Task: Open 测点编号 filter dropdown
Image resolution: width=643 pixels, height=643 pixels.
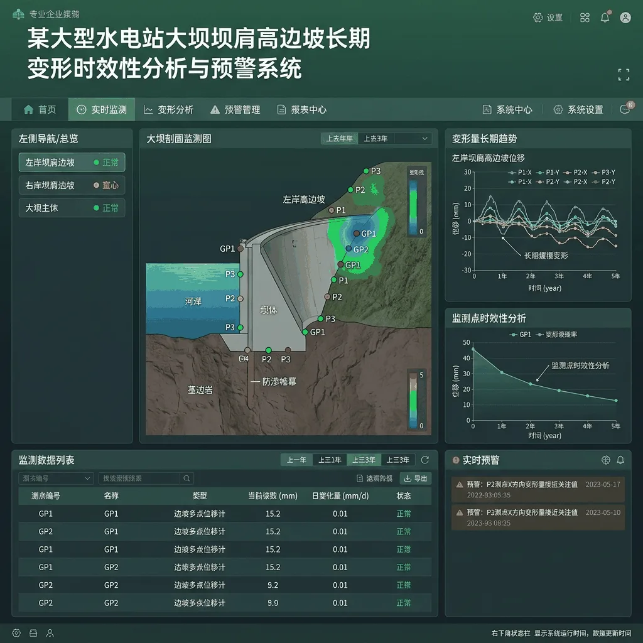Action: [x=56, y=478]
